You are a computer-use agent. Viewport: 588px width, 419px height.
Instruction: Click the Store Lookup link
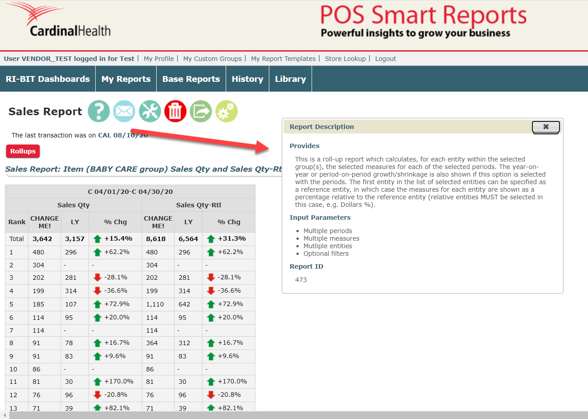(x=345, y=59)
